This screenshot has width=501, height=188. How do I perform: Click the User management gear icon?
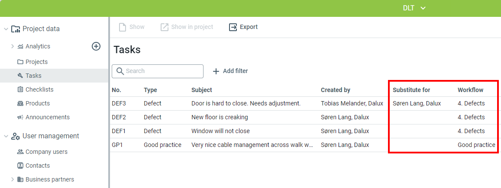pyautogui.click(x=16, y=136)
